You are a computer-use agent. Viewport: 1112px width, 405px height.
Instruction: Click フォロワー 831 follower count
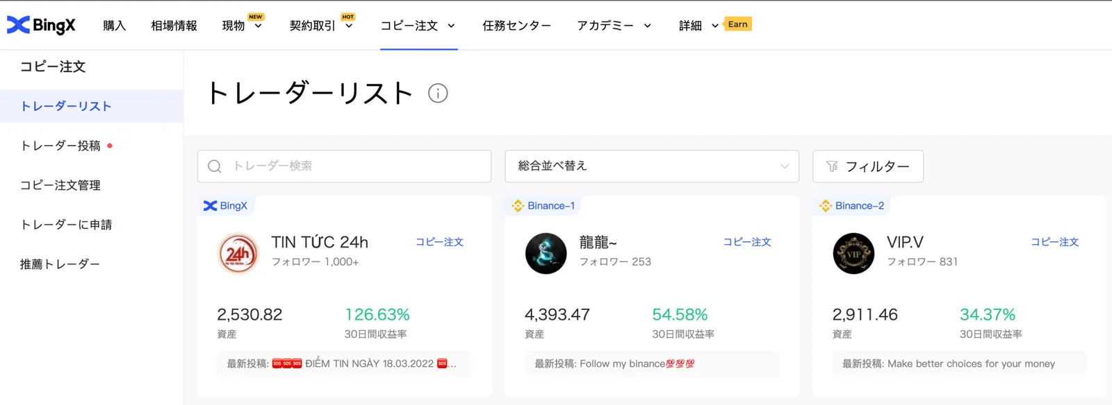click(x=922, y=262)
